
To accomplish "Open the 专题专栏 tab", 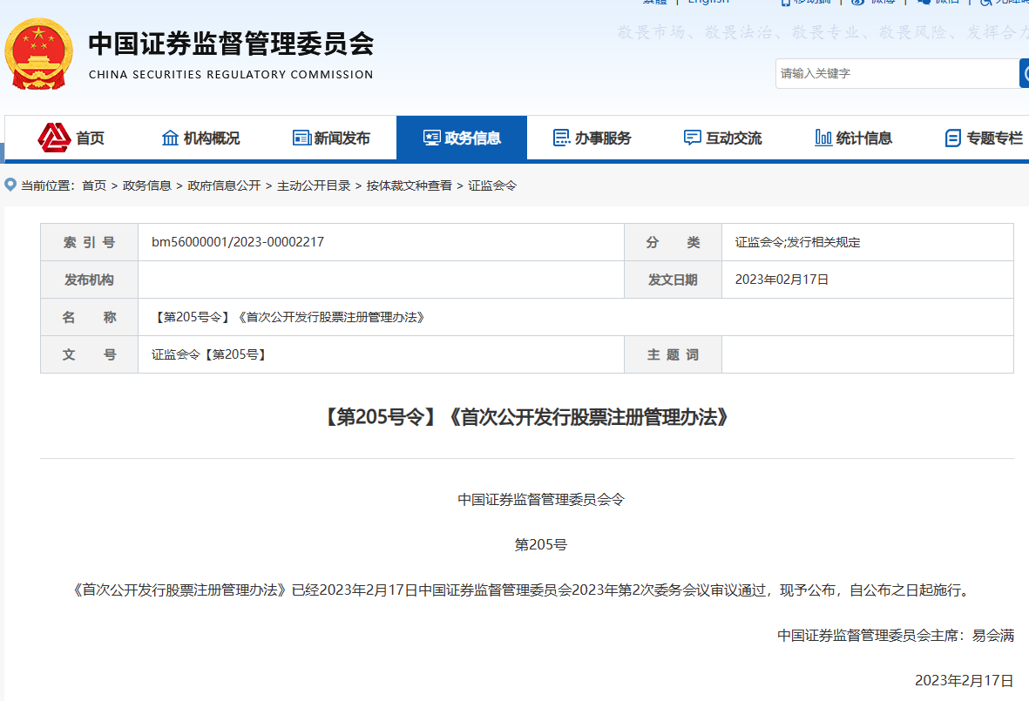I will [x=984, y=138].
